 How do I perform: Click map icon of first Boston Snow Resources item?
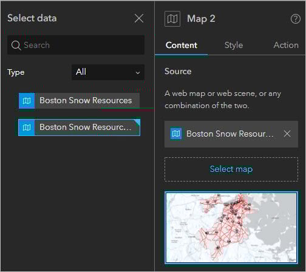coord(27,101)
